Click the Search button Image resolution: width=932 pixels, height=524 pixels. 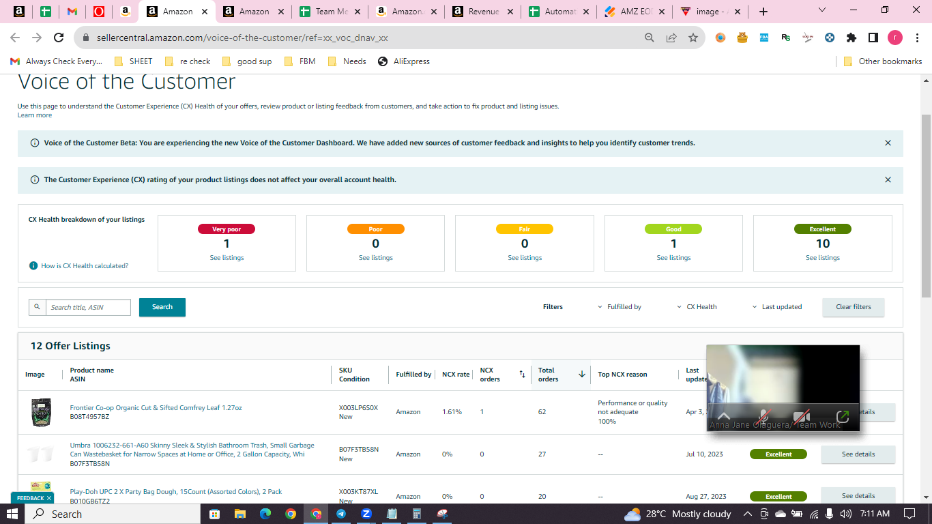click(x=162, y=307)
